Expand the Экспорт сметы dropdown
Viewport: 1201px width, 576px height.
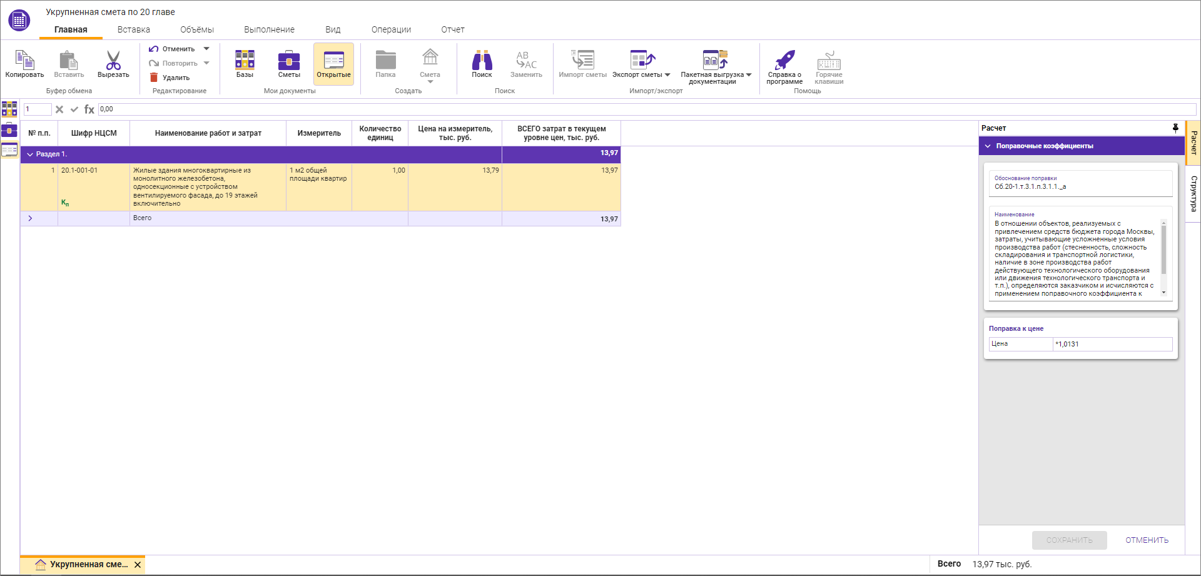tap(667, 75)
